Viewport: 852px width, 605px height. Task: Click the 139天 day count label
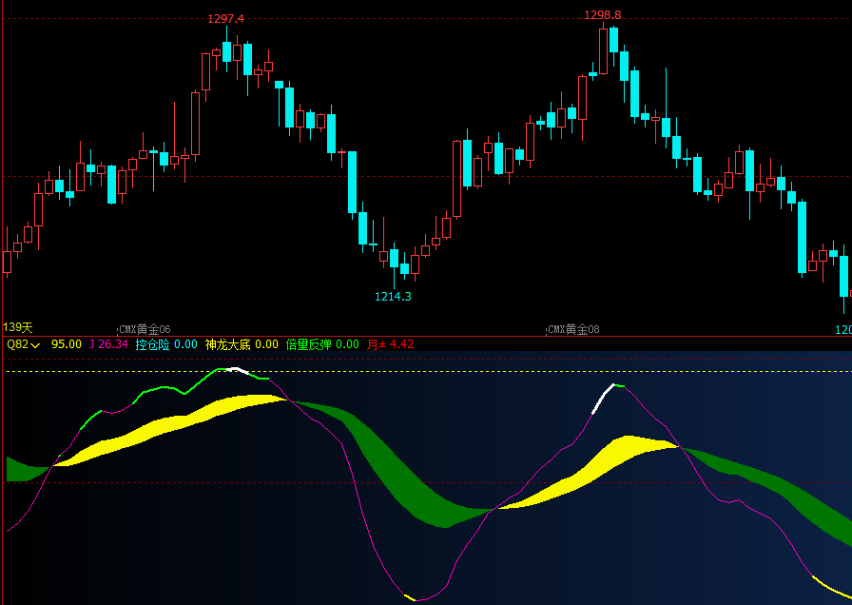click(18, 327)
